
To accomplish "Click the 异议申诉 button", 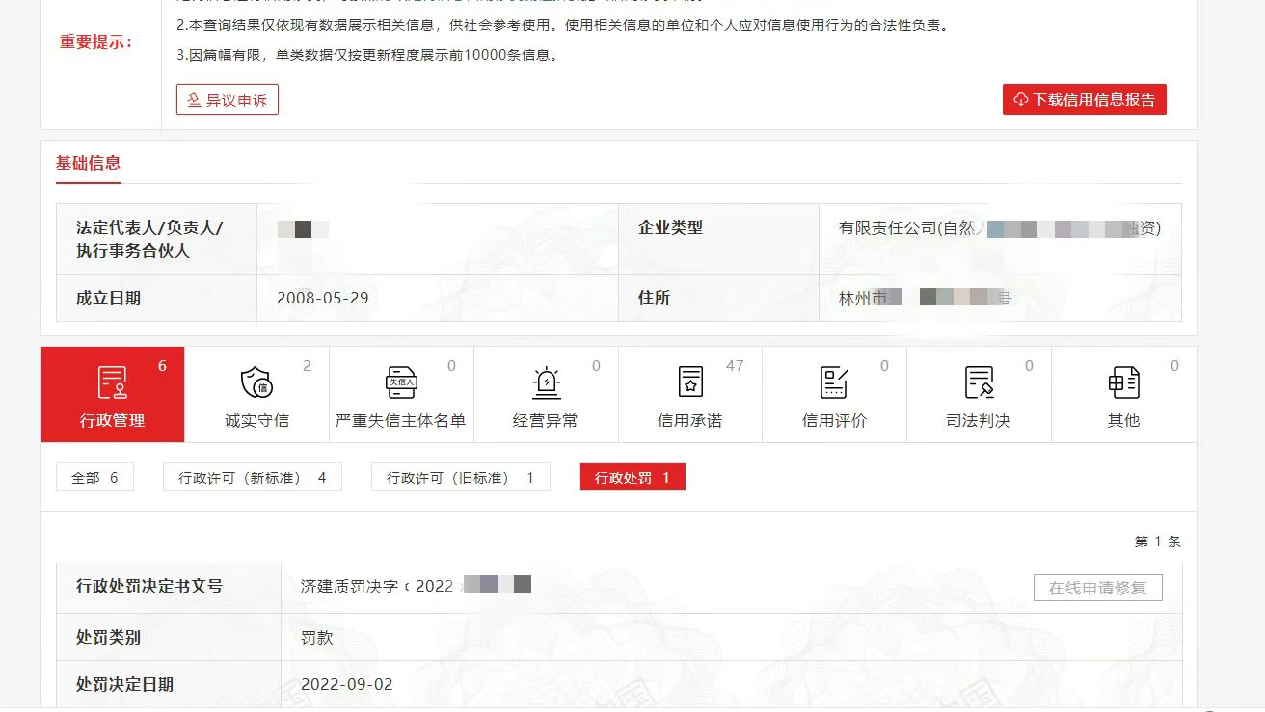I will [x=228, y=100].
